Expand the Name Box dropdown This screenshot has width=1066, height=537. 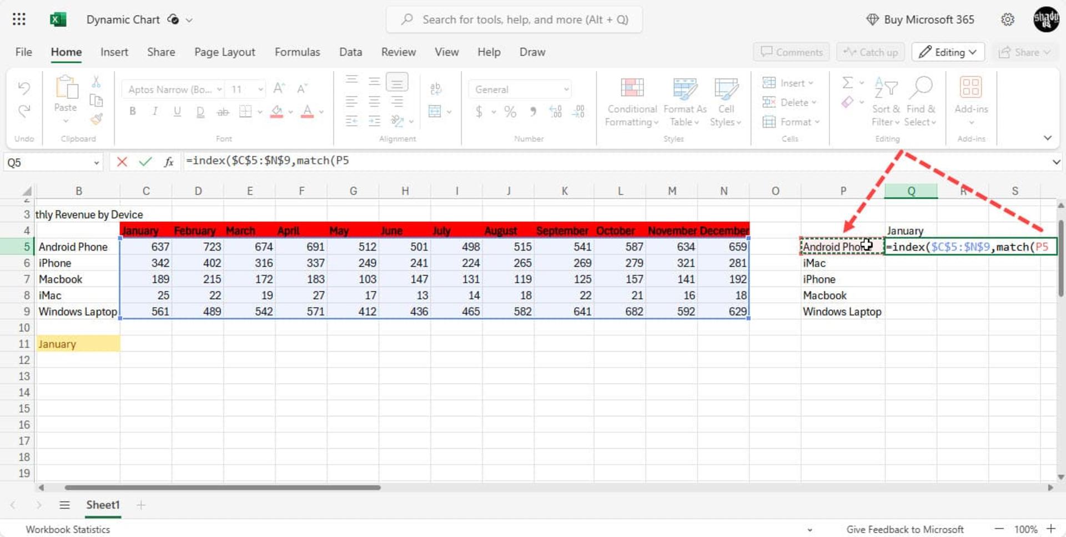[96, 163]
